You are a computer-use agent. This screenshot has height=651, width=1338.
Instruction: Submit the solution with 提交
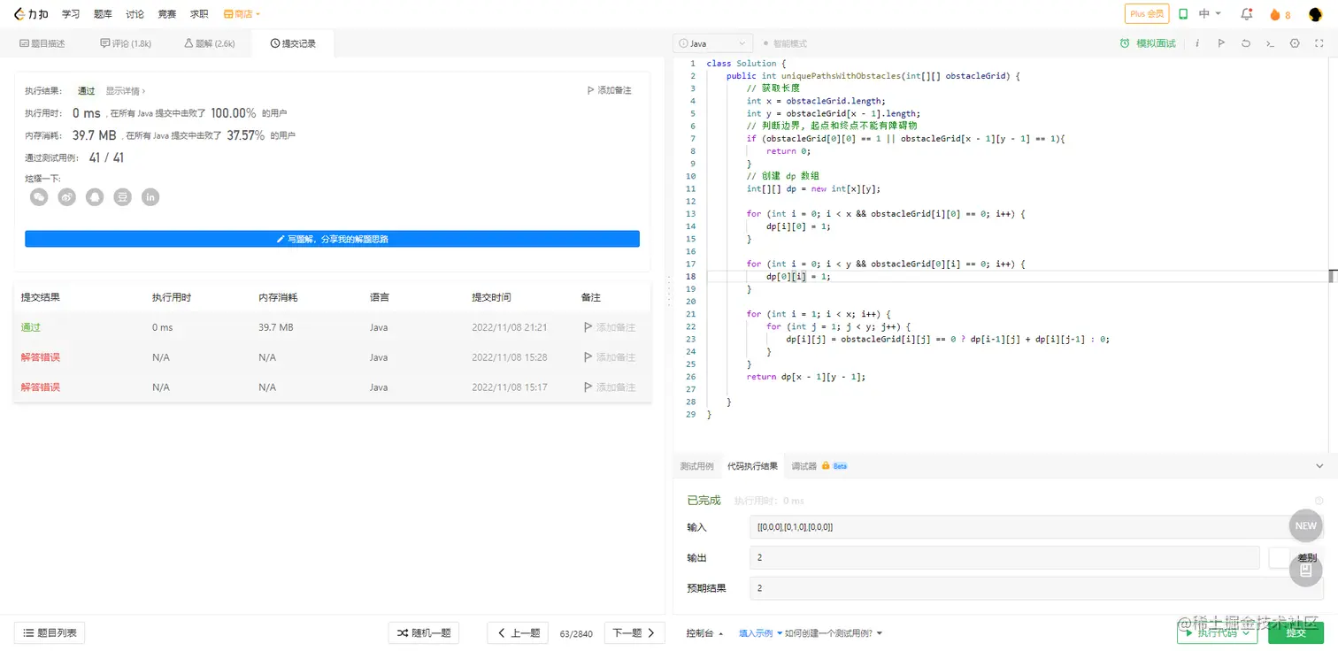pos(1296,632)
